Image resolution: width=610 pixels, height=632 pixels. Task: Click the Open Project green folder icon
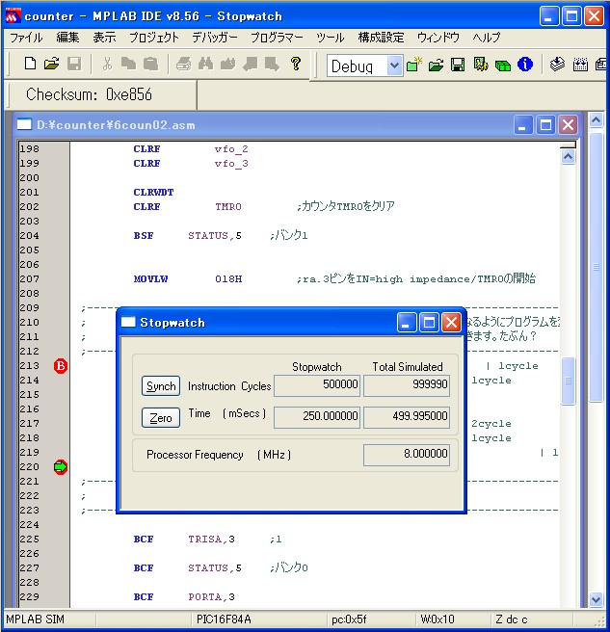click(436, 65)
